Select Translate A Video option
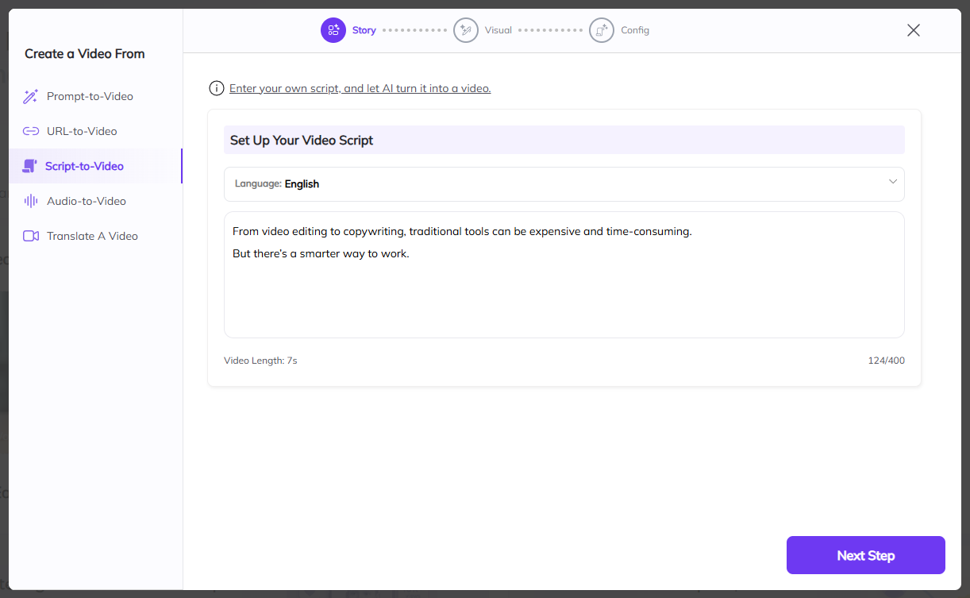This screenshot has width=970, height=598. (95, 236)
